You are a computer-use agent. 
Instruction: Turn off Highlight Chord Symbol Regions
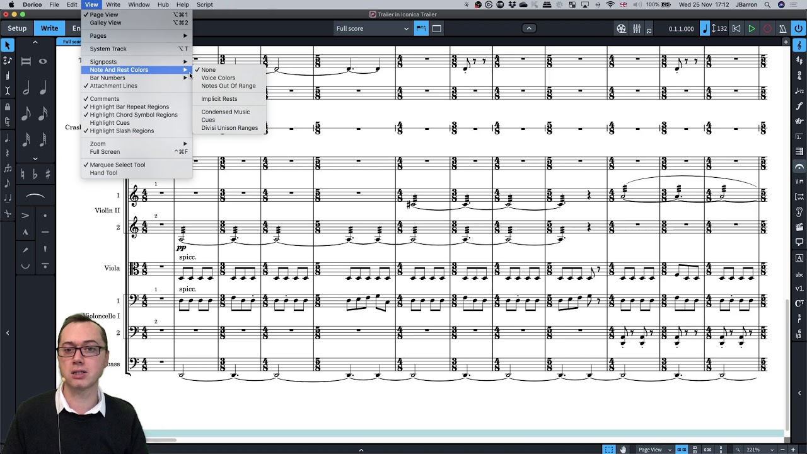coord(134,115)
